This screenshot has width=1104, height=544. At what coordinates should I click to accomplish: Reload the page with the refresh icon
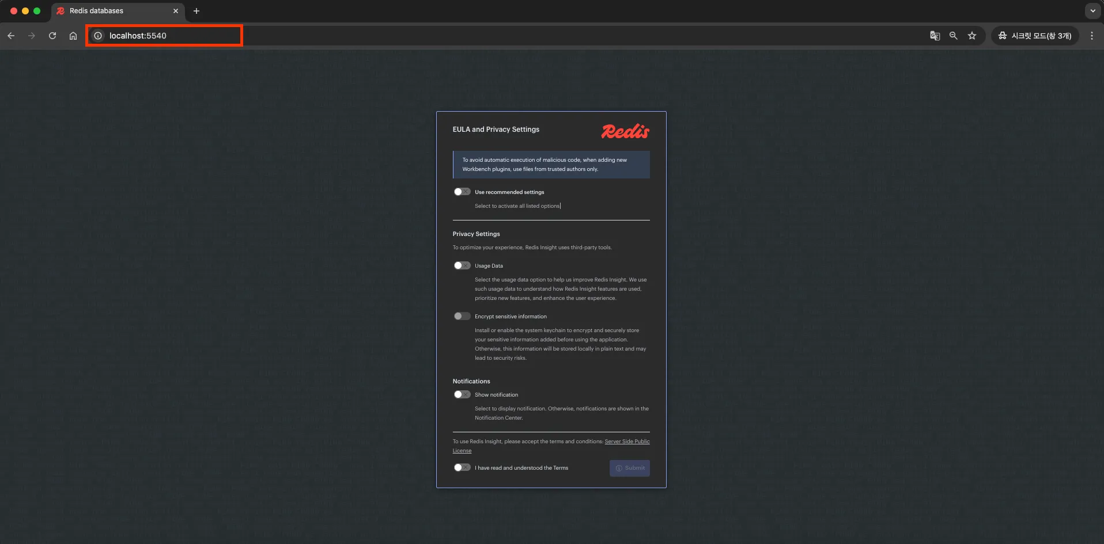point(52,36)
